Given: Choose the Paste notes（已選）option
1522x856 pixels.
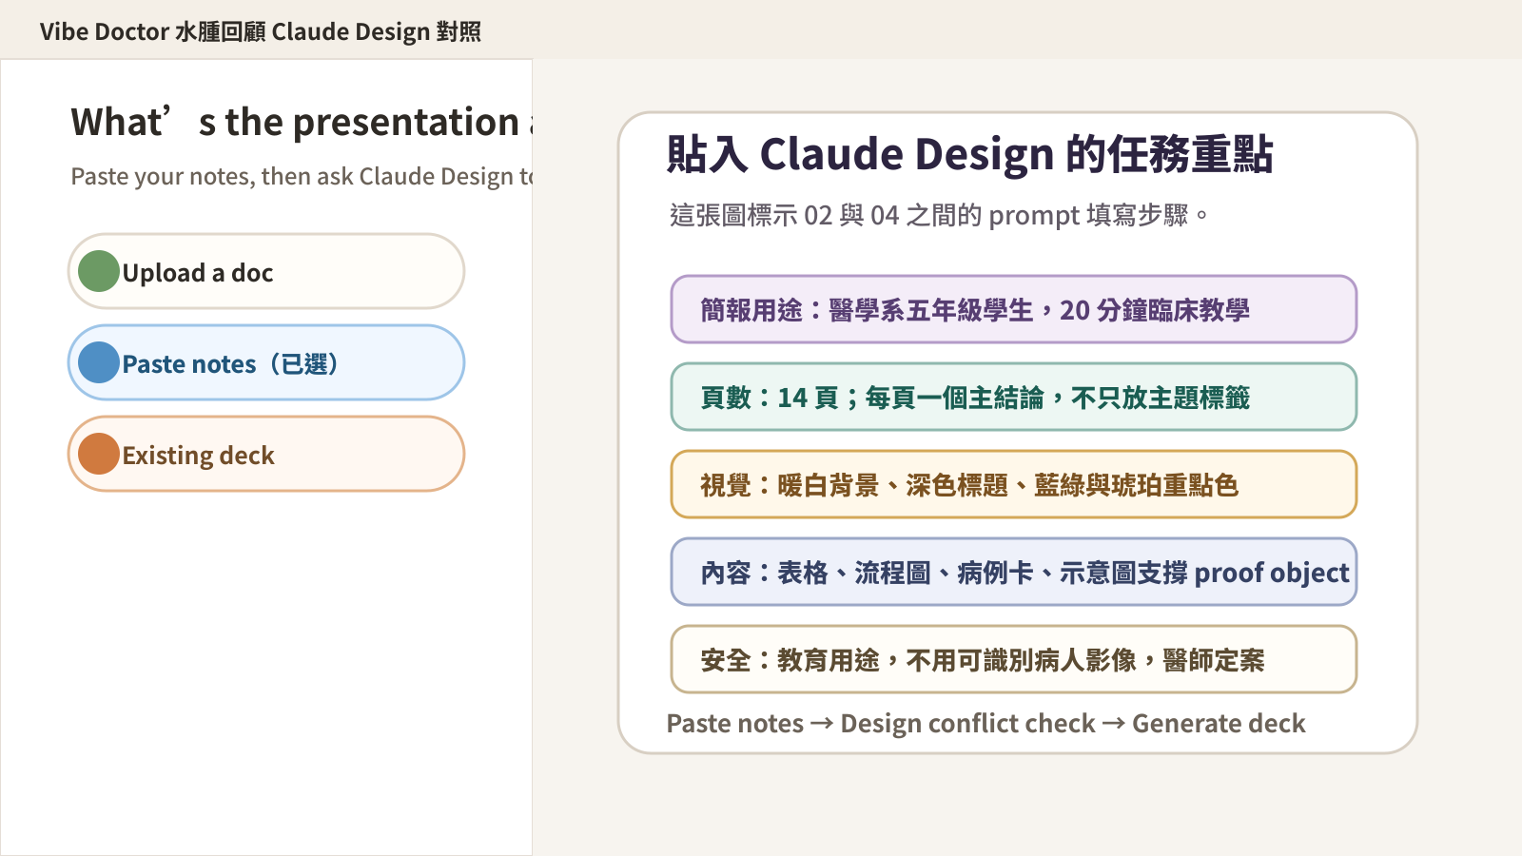Looking at the screenshot, I should (x=266, y=362).
